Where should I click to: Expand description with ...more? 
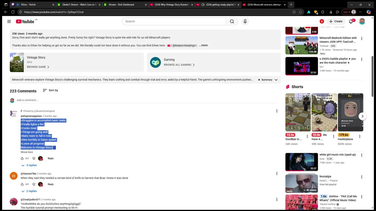pyautogui.click(x=203, y=45)
